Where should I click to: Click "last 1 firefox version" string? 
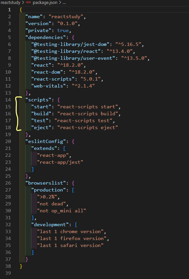(72, 239)
